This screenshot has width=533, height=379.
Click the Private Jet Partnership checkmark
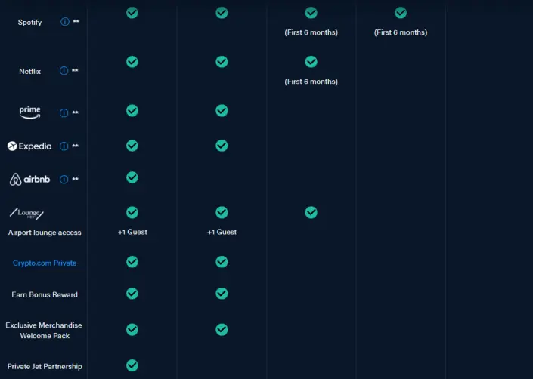pos(132,365)
